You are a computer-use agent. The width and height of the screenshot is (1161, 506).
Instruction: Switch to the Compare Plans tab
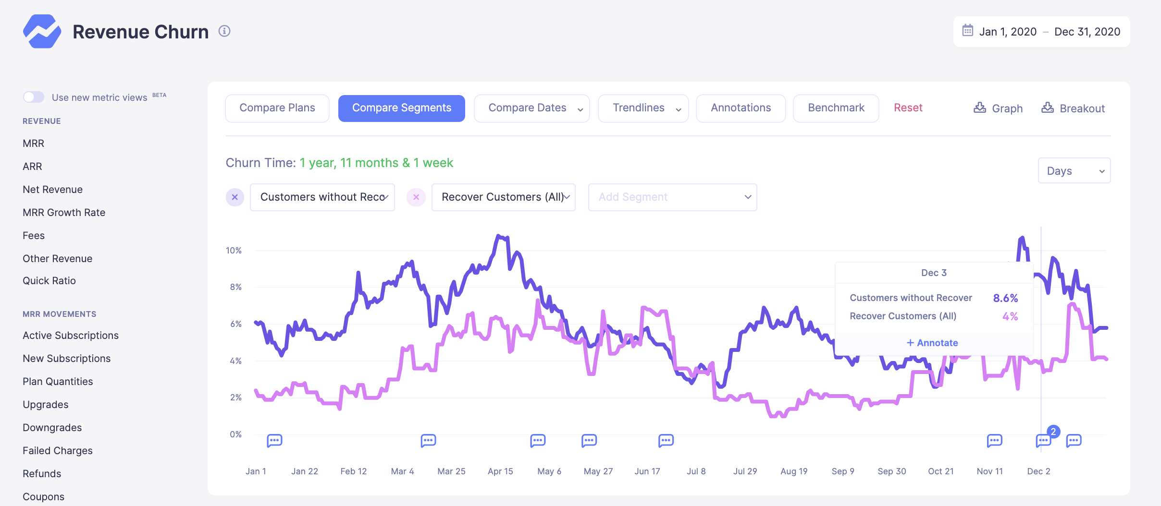277,108
